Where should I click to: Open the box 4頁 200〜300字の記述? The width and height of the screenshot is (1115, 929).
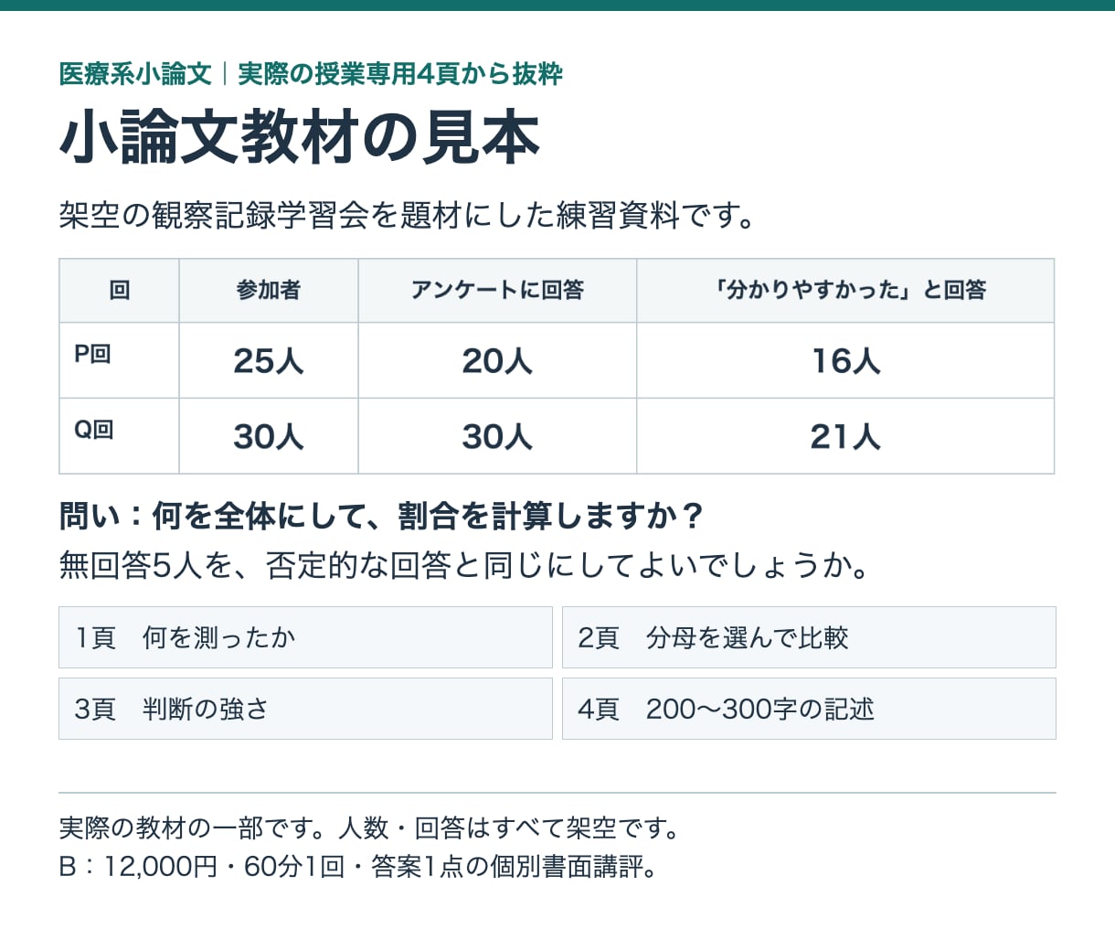[x=809, y=709]
